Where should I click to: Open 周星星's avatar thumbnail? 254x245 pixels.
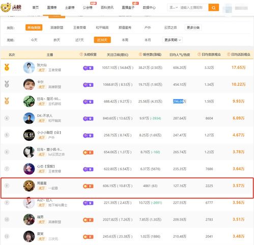[29, 186]
